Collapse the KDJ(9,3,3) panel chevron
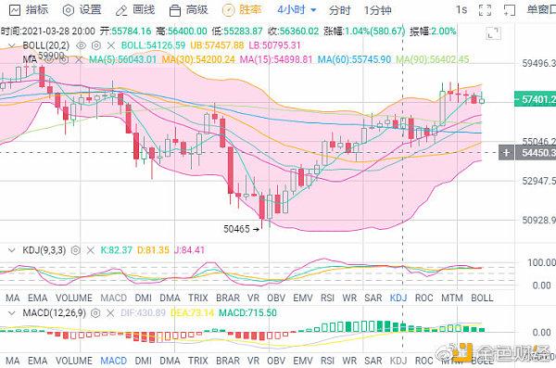 click(12, 250)
